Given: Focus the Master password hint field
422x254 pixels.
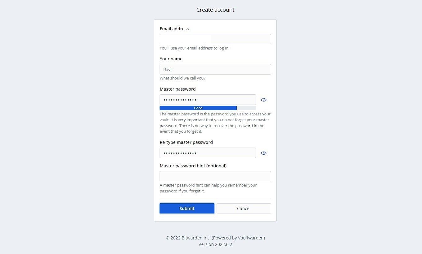Looking at the screenshot, I should [x=215, y=176].
